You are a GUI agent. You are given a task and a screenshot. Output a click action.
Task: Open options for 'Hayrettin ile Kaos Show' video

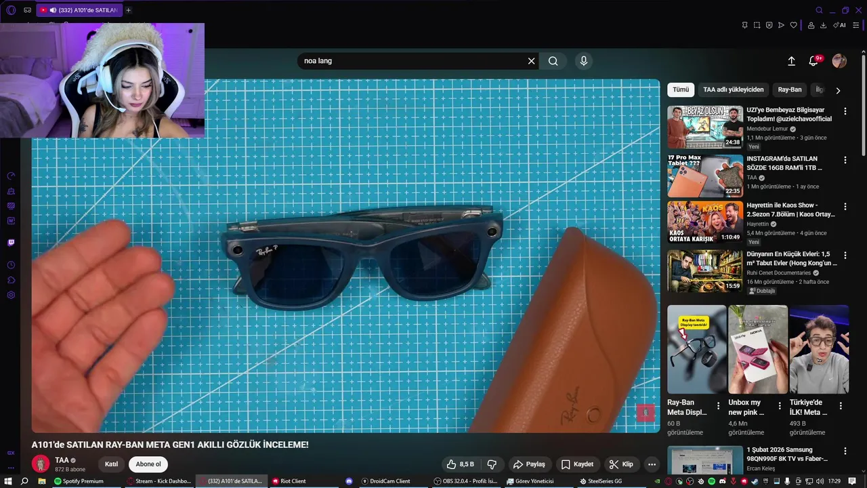point(845,207)
